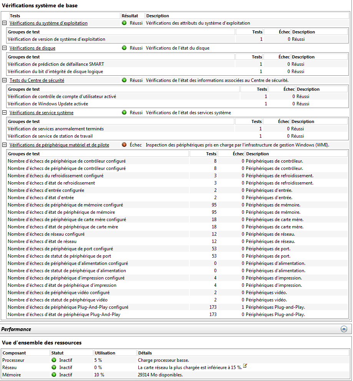The width and height of the screenshot is (353, 381).
Task: Click green status icon for service système
Action: pyautogui.click(x=124, y=113)
